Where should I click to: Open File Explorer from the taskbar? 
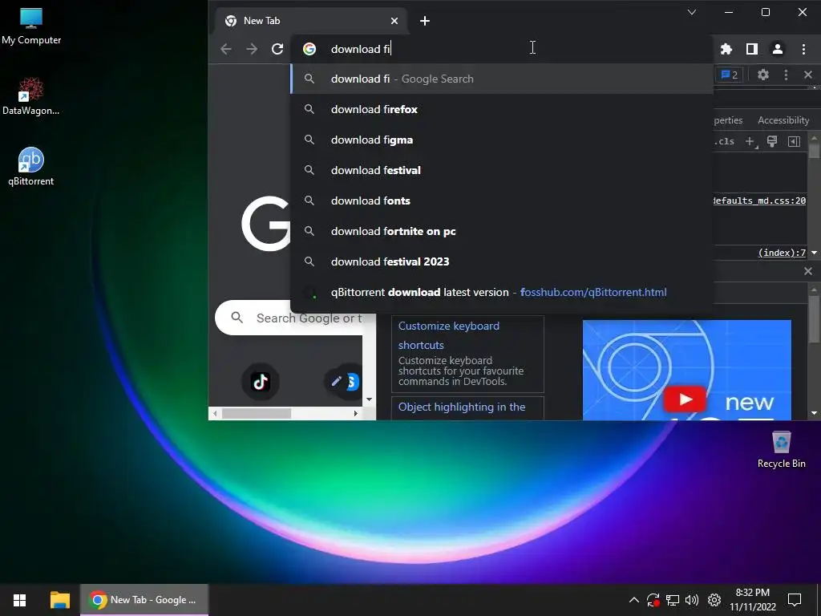59,600
